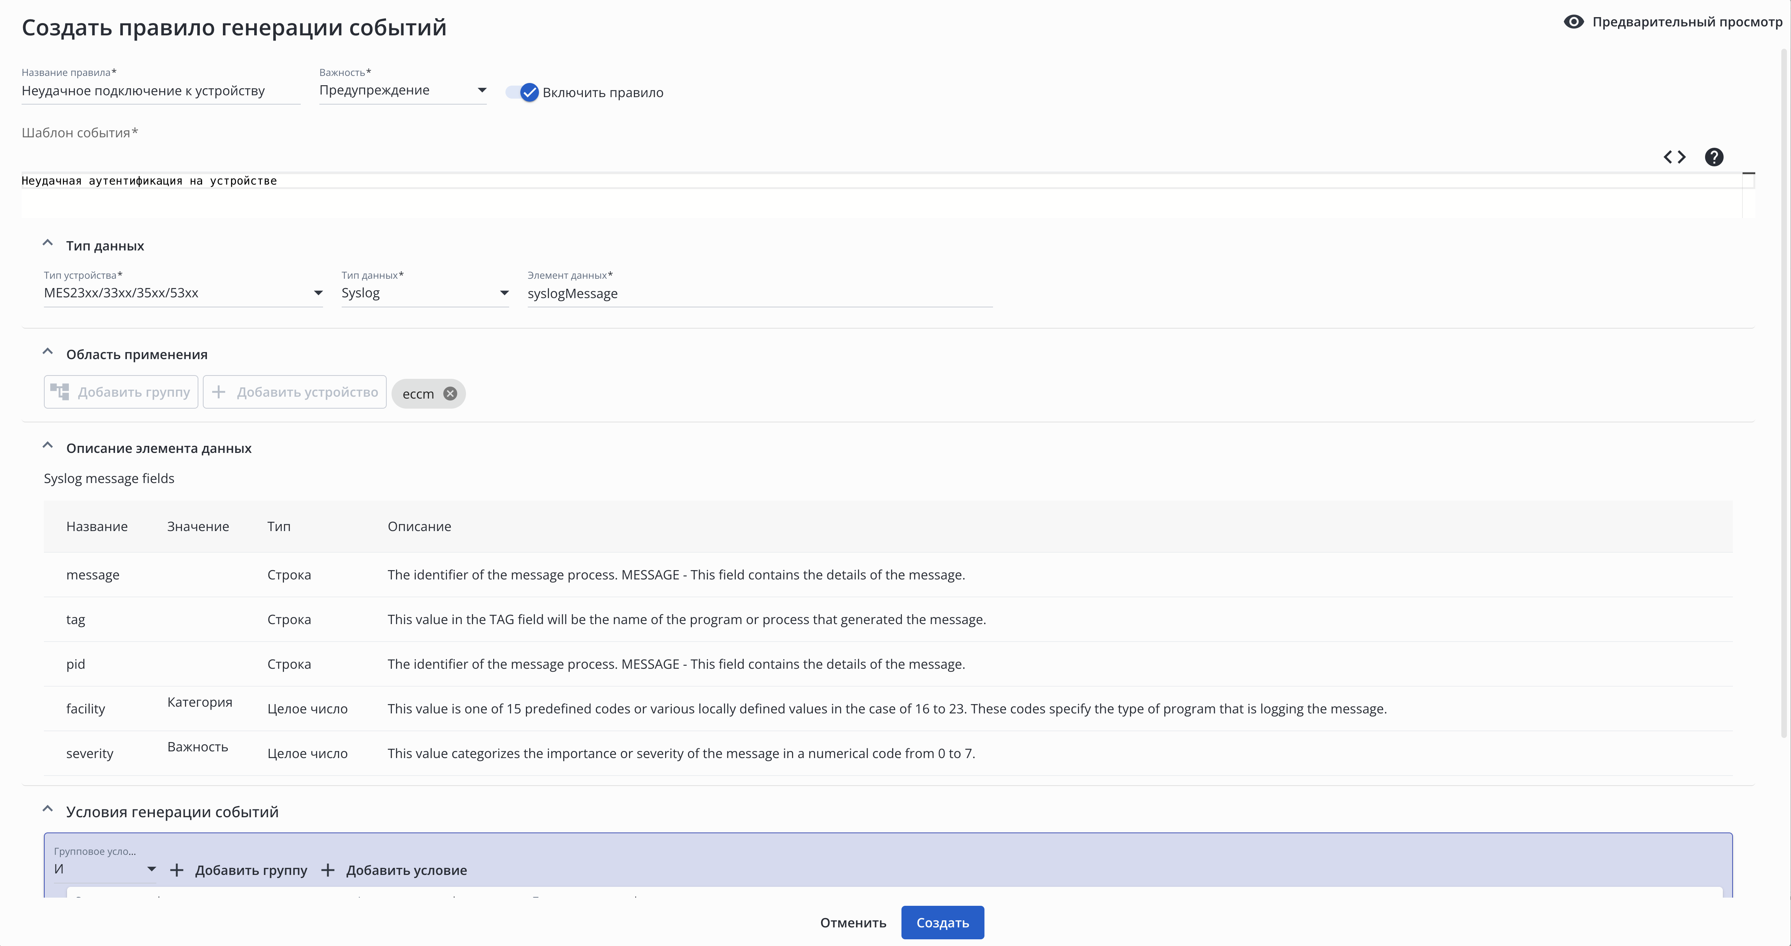
Task: Click the code brackets icon in template editor
Action: [x=1674, y=157]
